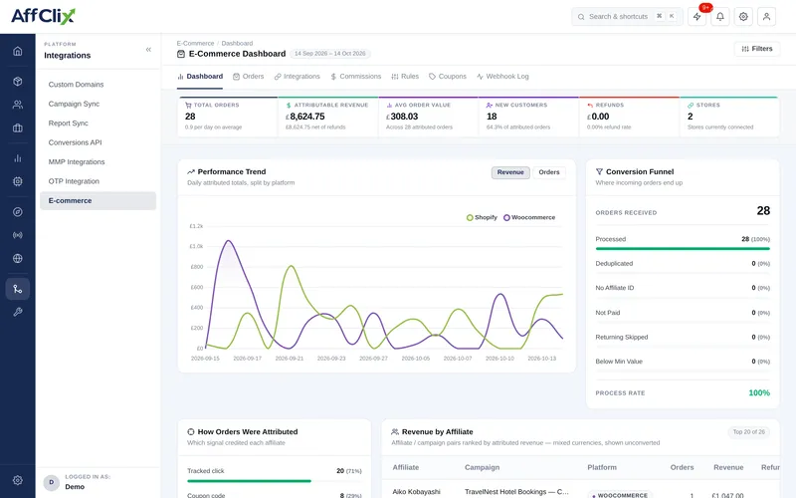Click the E-Commerce breadcrumb link
796x498 pixels.
coord(195,43)
